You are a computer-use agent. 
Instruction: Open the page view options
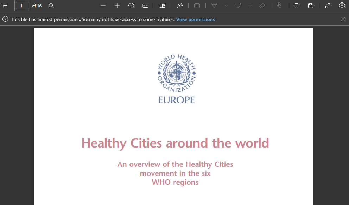tap(163, 6)
